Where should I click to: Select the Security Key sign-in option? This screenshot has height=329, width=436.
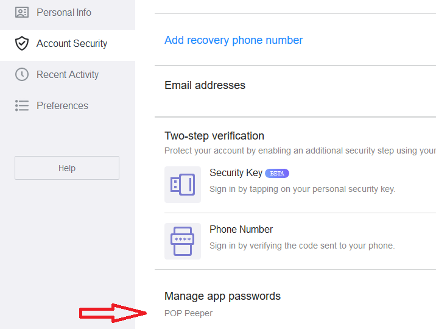300,185
